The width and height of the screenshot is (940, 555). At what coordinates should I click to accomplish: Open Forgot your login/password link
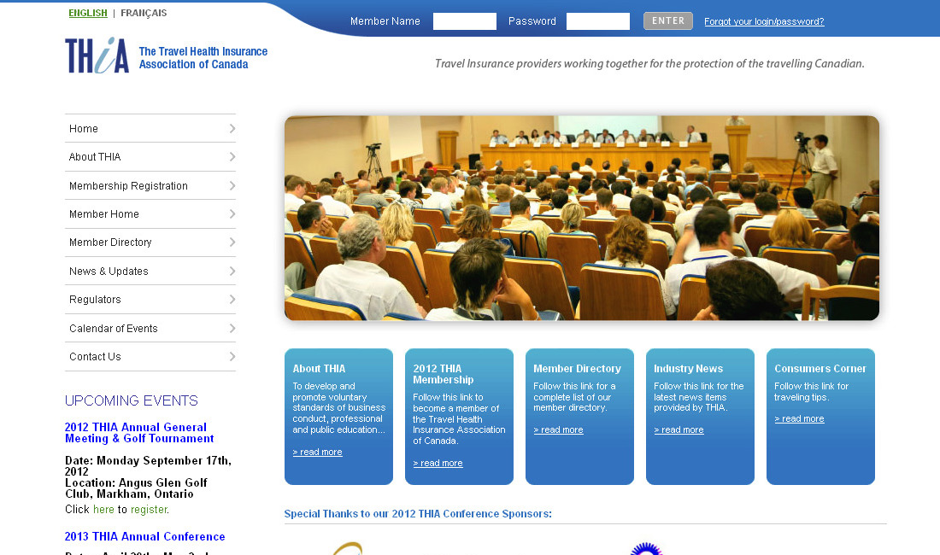pos(764,21)
